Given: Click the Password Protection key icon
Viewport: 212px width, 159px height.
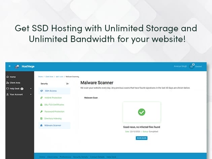Looking at the screenshot, I should point(41,112).
